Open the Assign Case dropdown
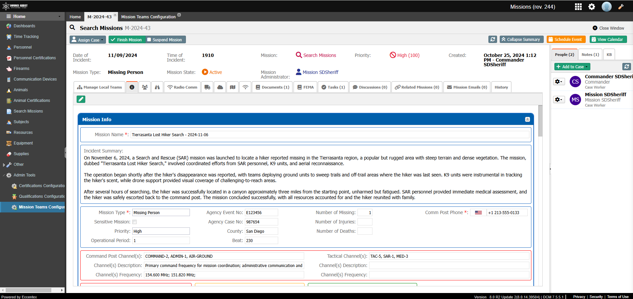 [88, 40]
